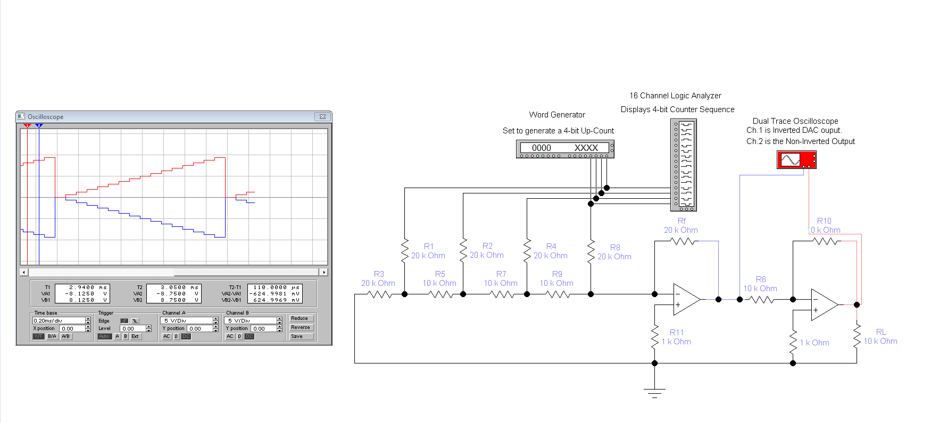939x423 pixels.
Task: Switch time base mode to A/B
Action: (x=66, y=336)
